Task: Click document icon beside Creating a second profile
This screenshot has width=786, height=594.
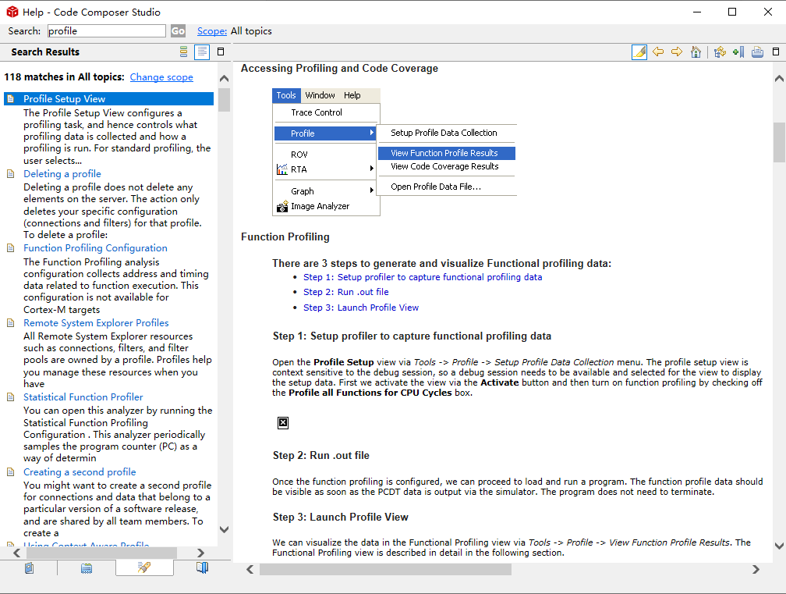Action: [11, 472]
